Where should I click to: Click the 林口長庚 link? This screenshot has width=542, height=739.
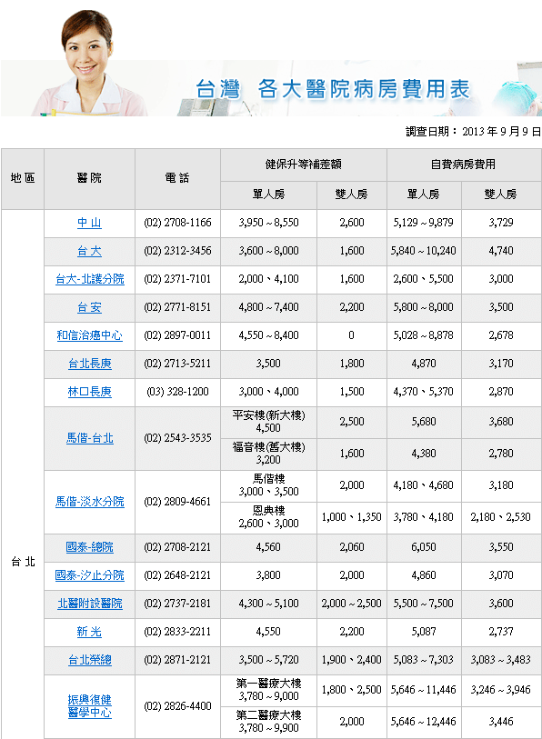(x=90, y=392)
